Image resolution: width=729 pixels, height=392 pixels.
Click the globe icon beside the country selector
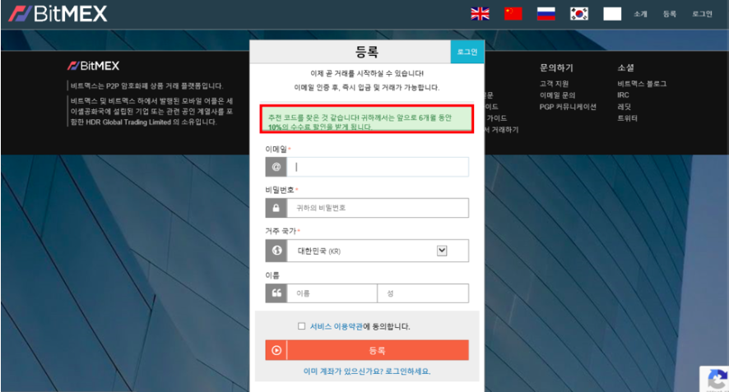click(276, 251)
